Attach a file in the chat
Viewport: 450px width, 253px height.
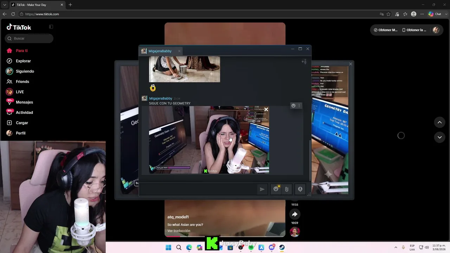coord(287,189)
